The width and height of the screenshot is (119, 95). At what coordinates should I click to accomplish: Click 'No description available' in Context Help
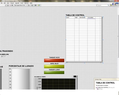[x=102, y=85]
